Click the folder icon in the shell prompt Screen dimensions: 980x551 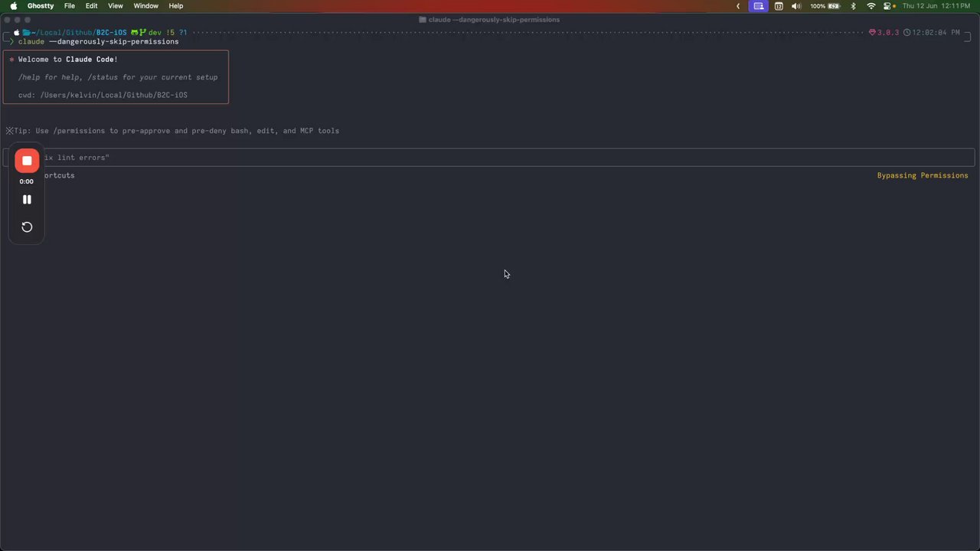[x=27, y=33]
